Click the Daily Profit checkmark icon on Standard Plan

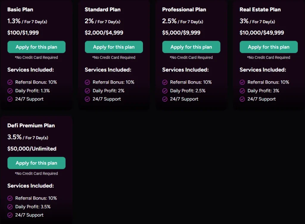tap(87, 91)
